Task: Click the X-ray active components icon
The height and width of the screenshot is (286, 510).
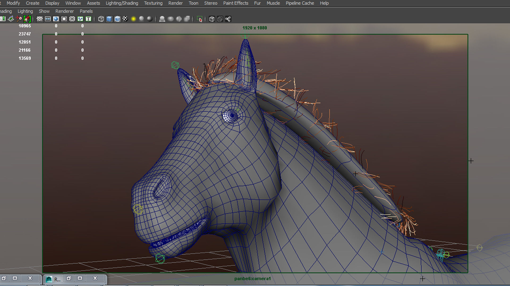Action: click(x=220, y=19)
